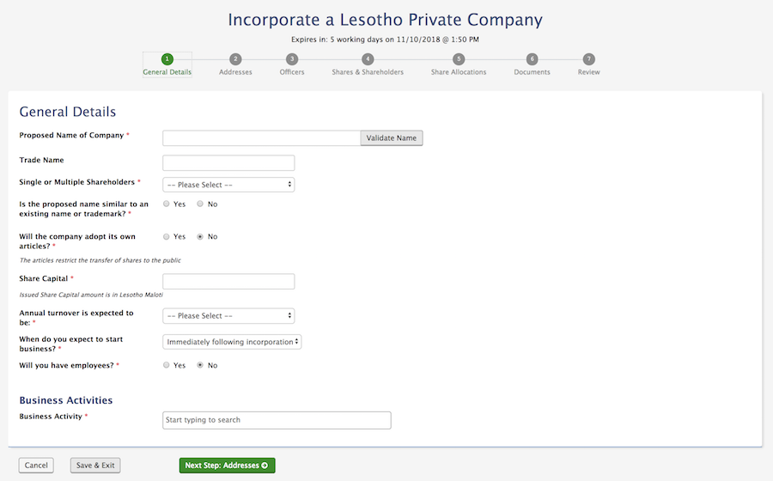Open Single or Multiple Shareholders dropdown
This screenshot has width=773, height=481.
(228, 185)
